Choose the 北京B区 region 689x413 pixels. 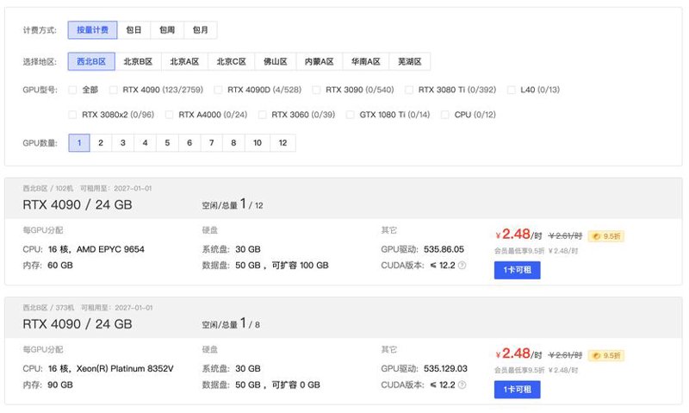[x=138, y=61]
